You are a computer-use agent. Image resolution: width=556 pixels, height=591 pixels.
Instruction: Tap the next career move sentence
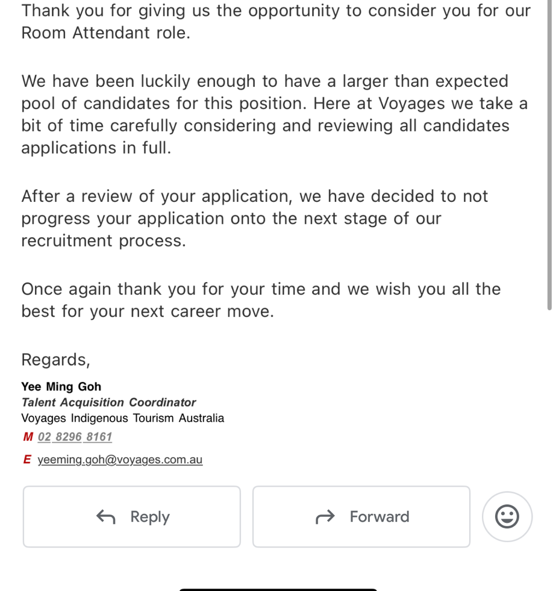(x=148, y=311)
